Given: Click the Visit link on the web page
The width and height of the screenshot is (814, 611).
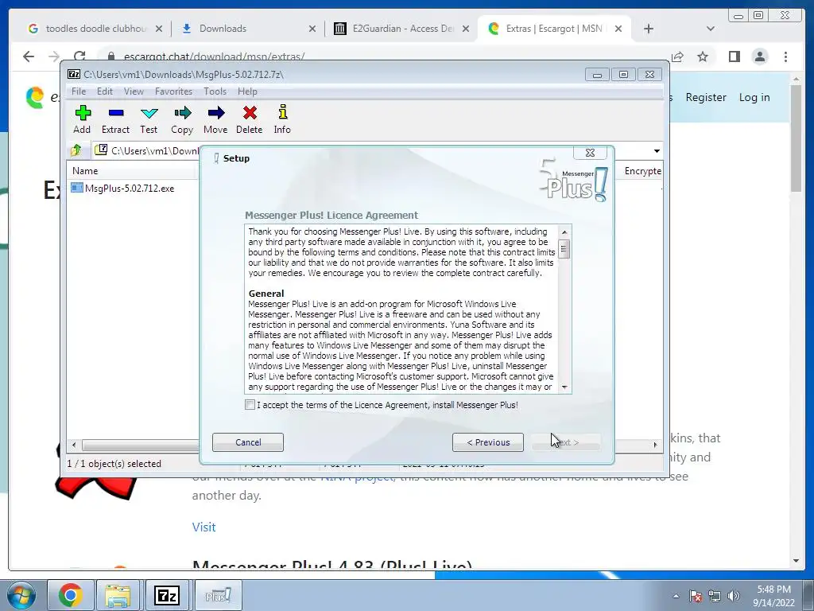Looking at the screenshot, I should (x=203, y=527).
